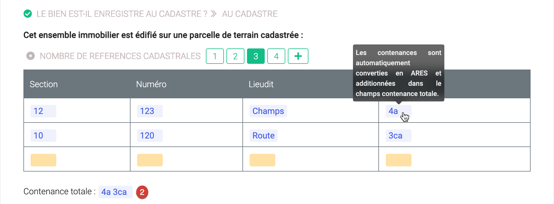Viewport: 554px width, 204px height.
Task: Click the double chevron breadcrumb arrow
Action: [x=214, y=14]
